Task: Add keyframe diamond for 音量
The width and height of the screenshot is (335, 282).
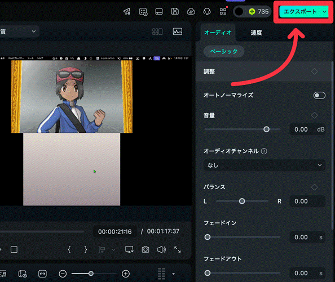Action: [x=314, y=115]
